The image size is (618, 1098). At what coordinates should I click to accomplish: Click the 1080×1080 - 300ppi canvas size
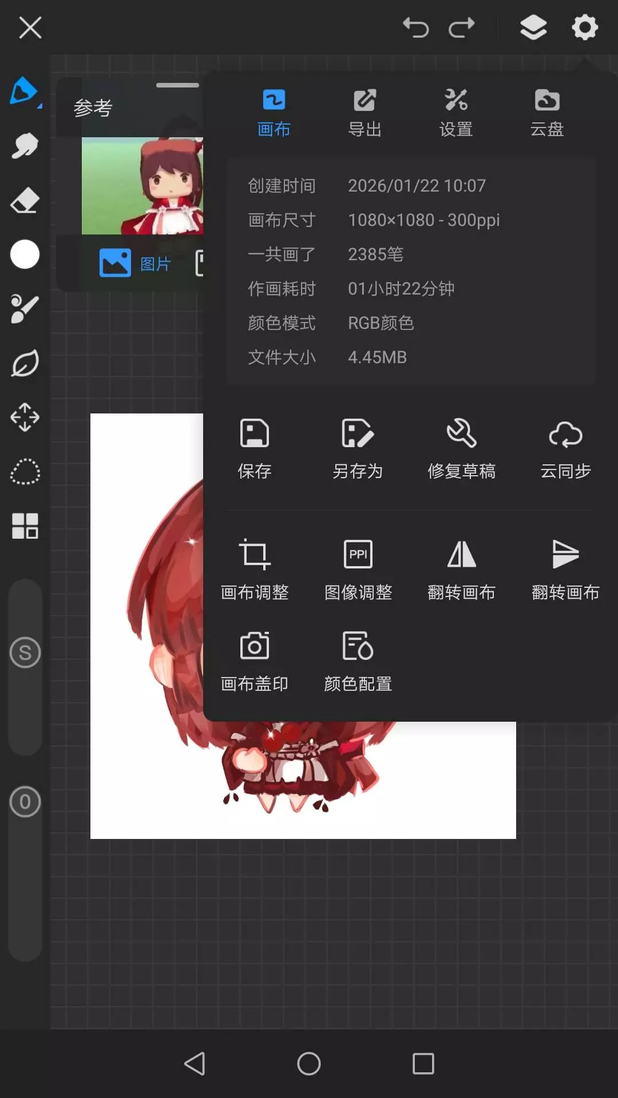[424, 220]
